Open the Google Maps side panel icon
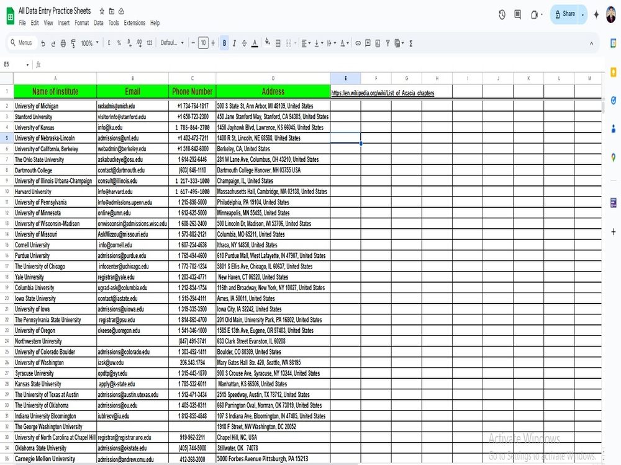Screen dimensions: 621x465 point(613,157)
